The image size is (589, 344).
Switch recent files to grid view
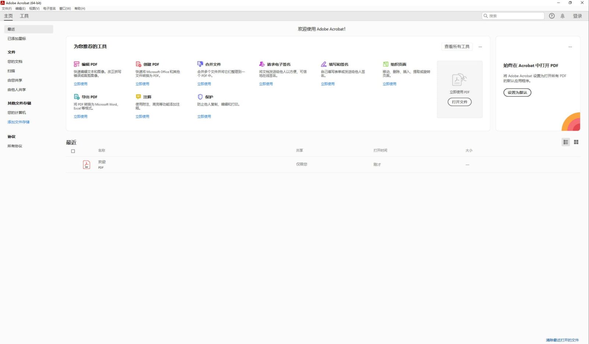point(576,142)
